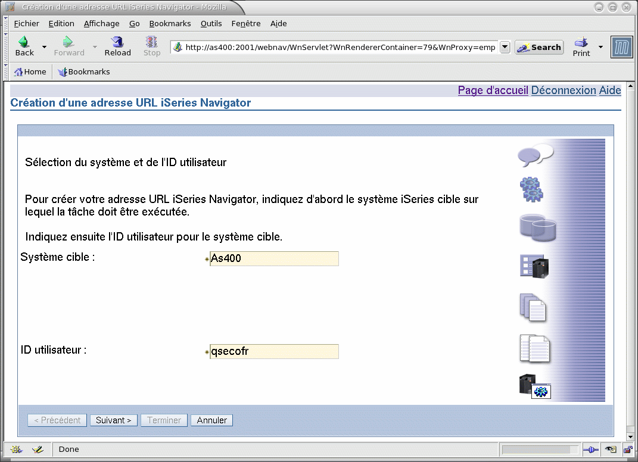The width and height of the screenshot is (638, 462).
Task: Click the 'Système cible :' label
Action: click(57, 257)
